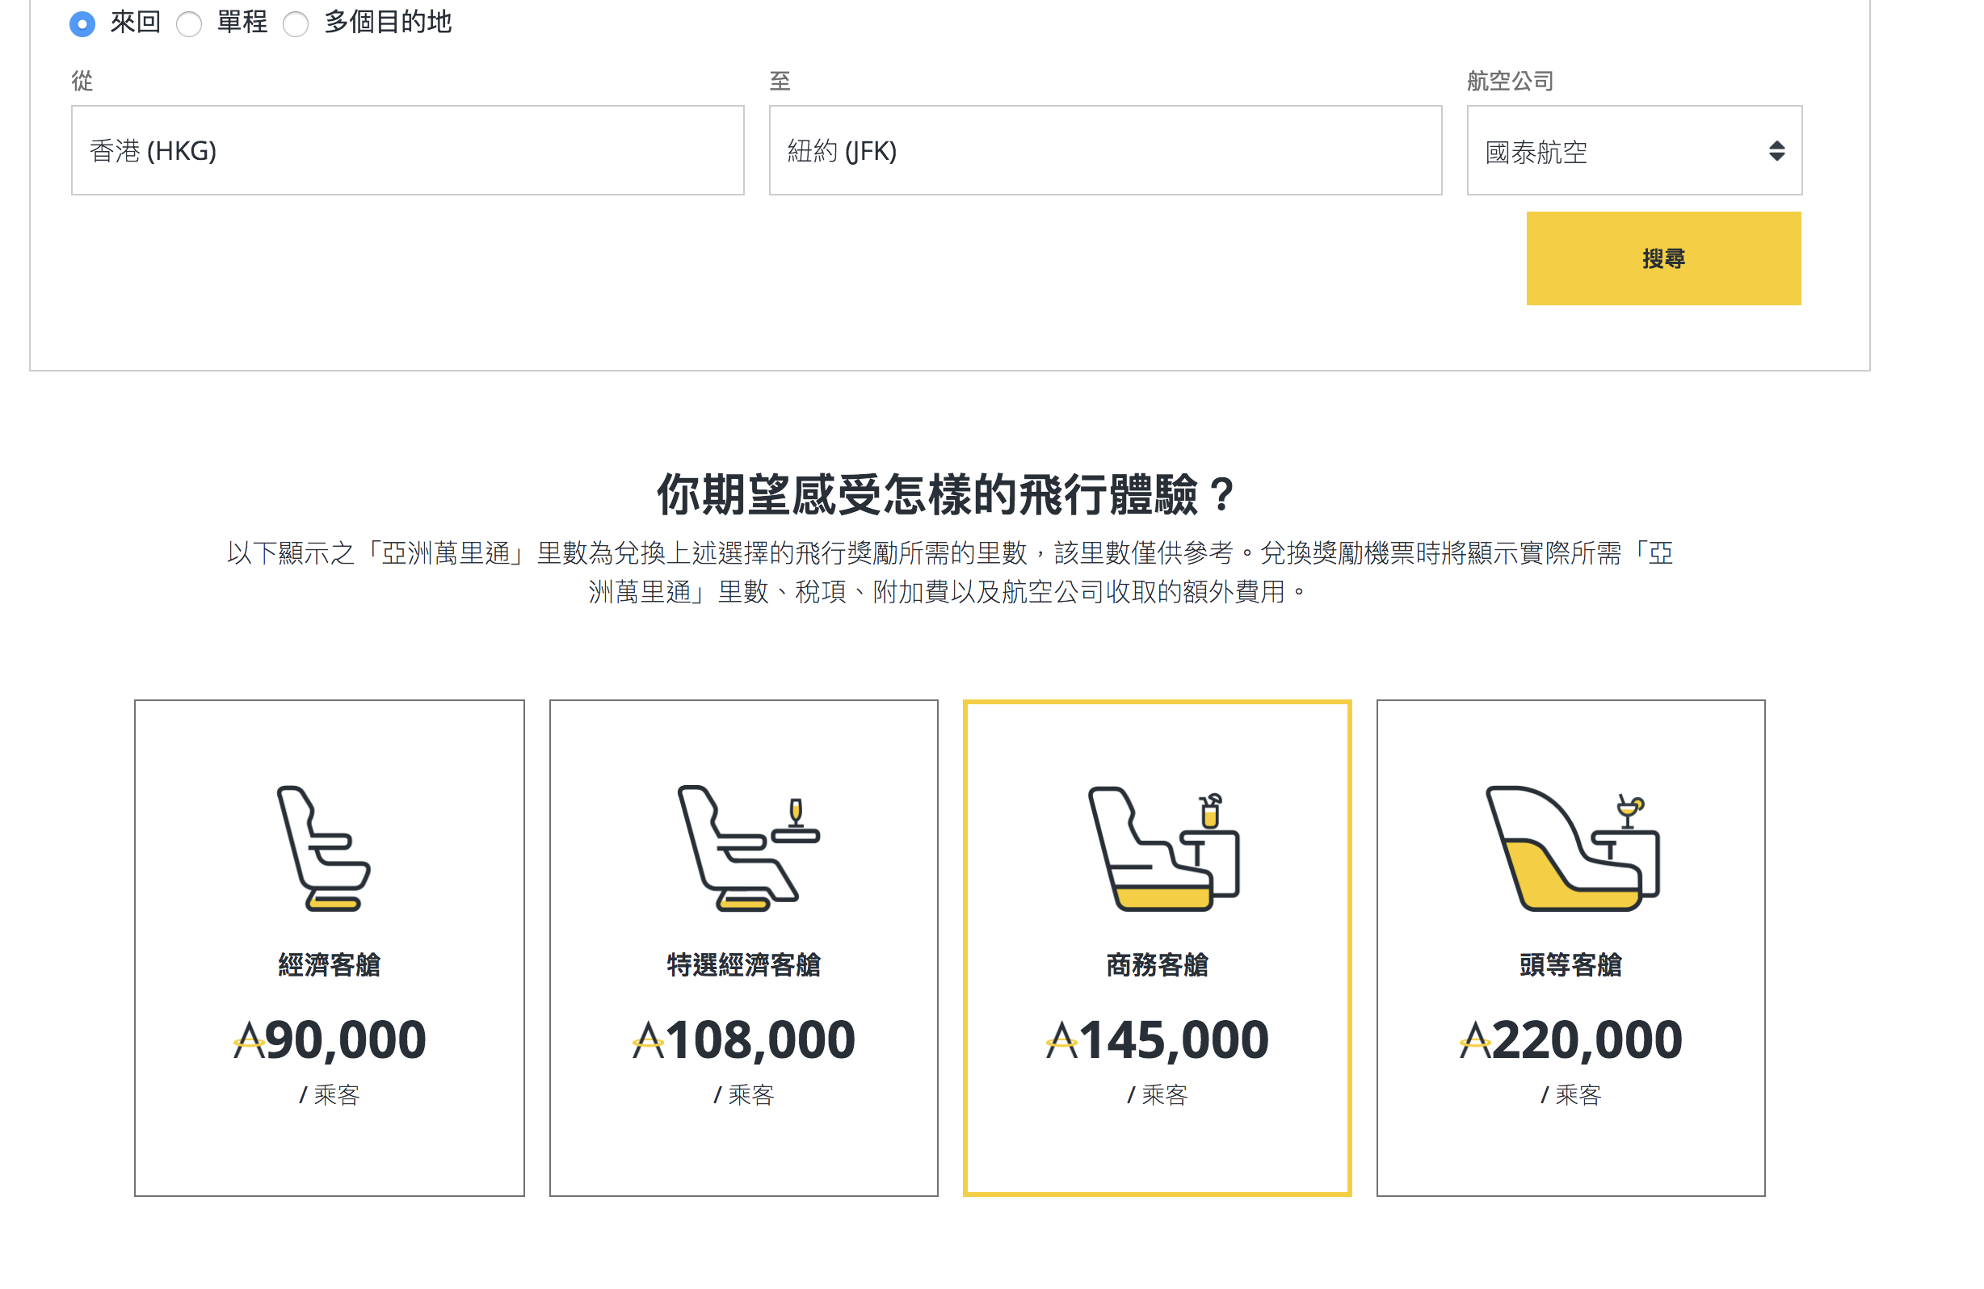Select the 經濟客艙 cabin card label
Image resolution: width=1984 pixels, height=1289 pixels.
(330, 964)
